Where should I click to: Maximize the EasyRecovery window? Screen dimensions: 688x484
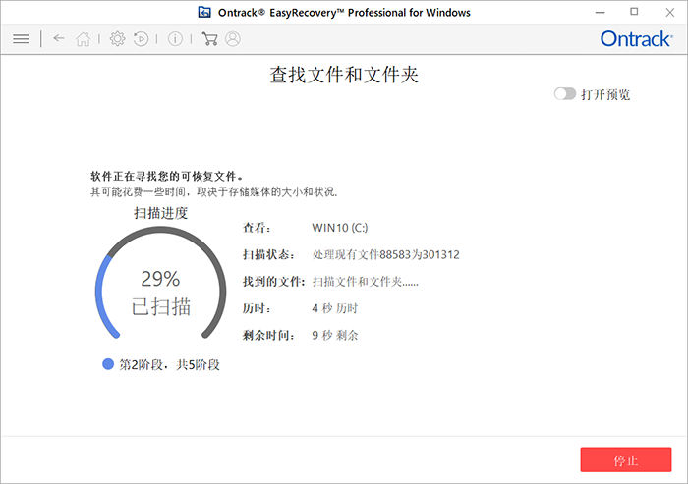pos(634,12)
